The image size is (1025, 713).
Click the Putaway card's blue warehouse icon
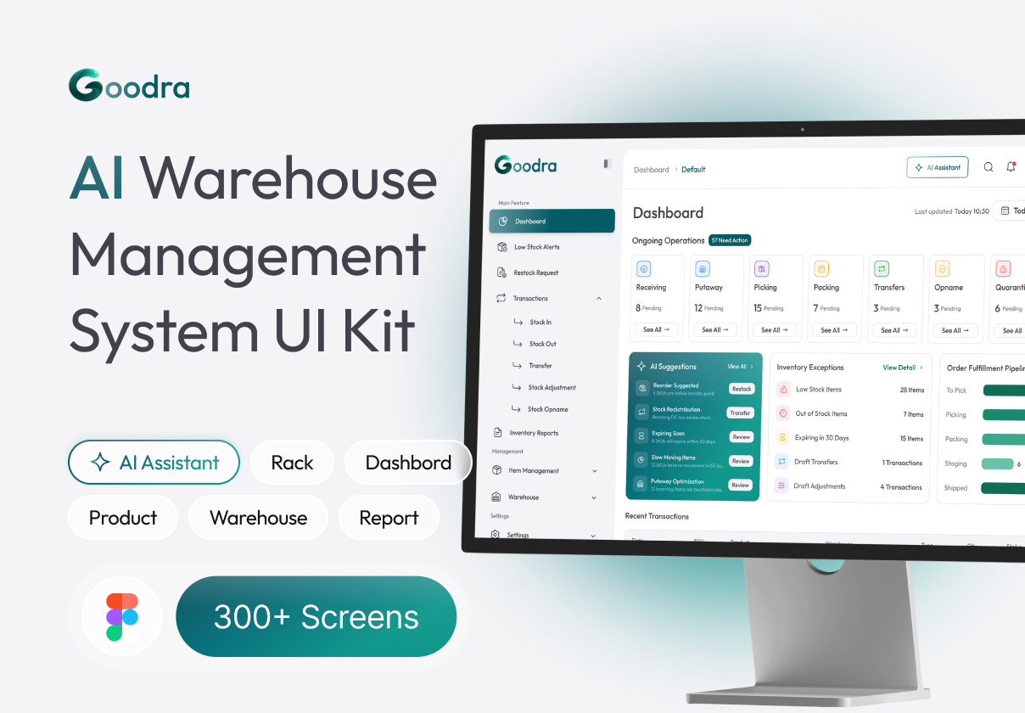click(702, 268)
